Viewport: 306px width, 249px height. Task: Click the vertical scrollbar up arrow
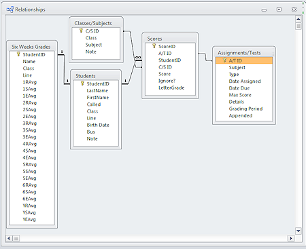tap(299, 19)
